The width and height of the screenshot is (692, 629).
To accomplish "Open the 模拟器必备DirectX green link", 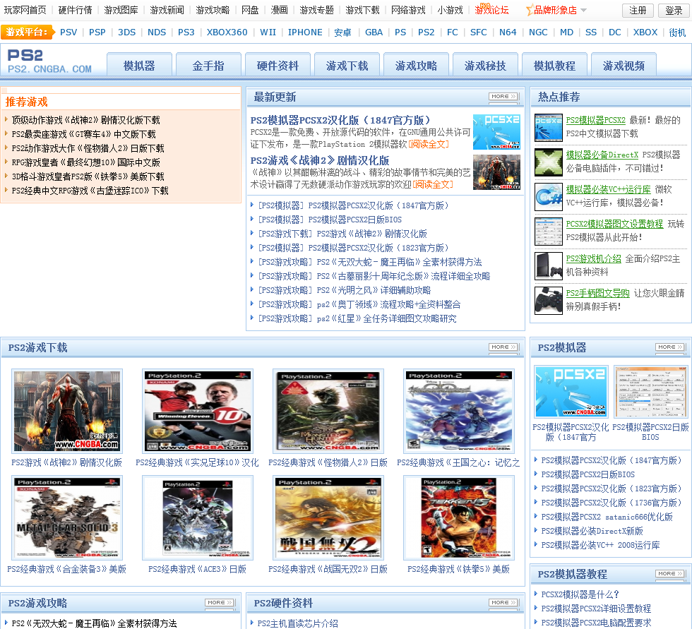I will tap(602, 155).
